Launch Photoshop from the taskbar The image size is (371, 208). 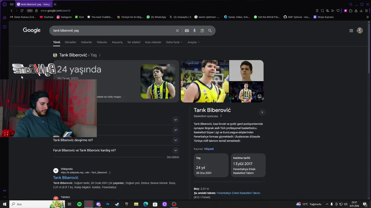108,204
